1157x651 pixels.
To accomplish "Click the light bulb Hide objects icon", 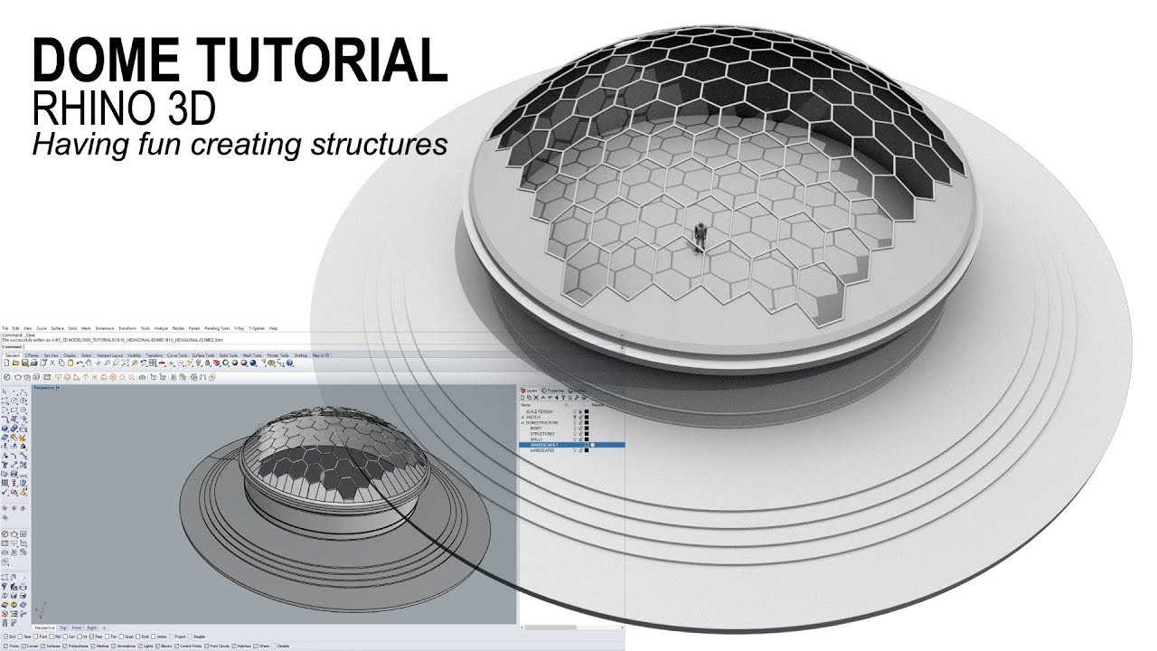I will (x=199, y=363).
